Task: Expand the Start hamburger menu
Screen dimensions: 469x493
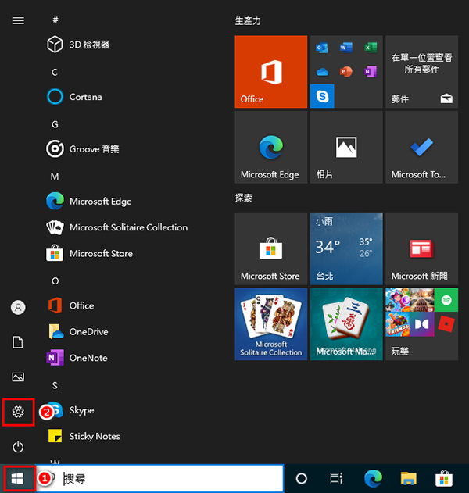Action: click(18, 21)
